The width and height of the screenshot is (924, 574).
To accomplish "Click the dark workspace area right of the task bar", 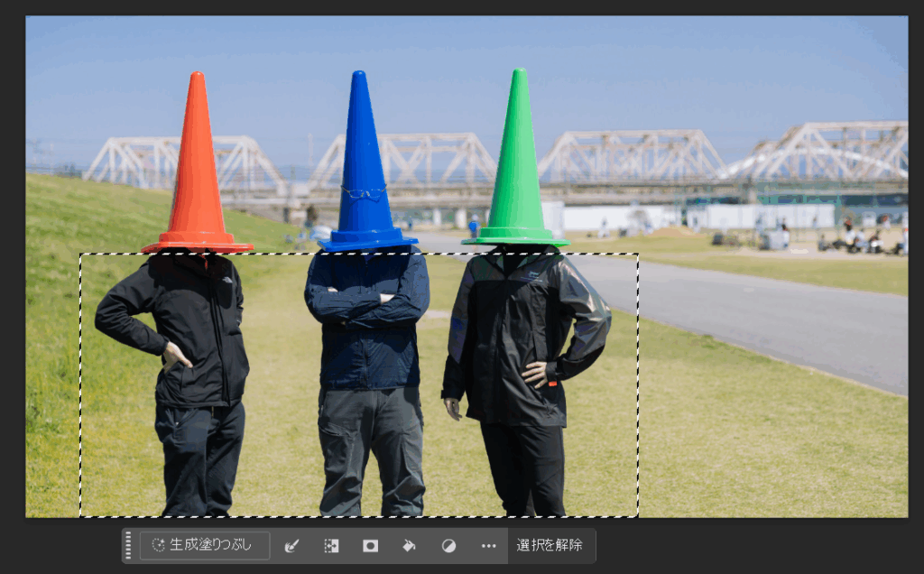I will click(x=758, y=545).
